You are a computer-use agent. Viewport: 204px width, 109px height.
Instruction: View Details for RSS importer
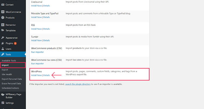46,29
